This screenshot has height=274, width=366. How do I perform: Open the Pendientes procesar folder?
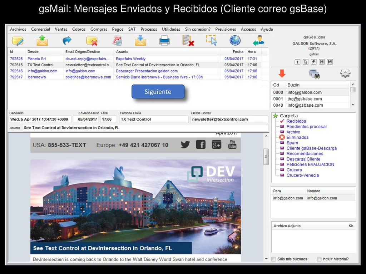pyautogui.click(x=307, y=127)
